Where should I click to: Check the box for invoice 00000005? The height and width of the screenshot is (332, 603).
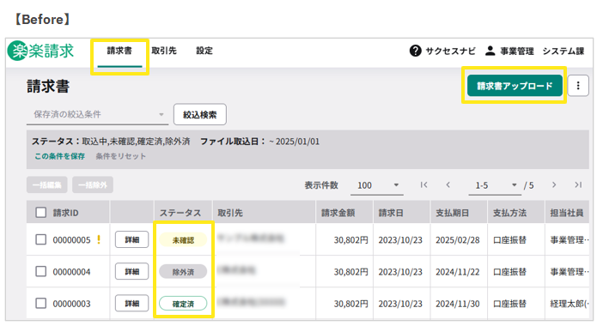click(x=40, y=239)
